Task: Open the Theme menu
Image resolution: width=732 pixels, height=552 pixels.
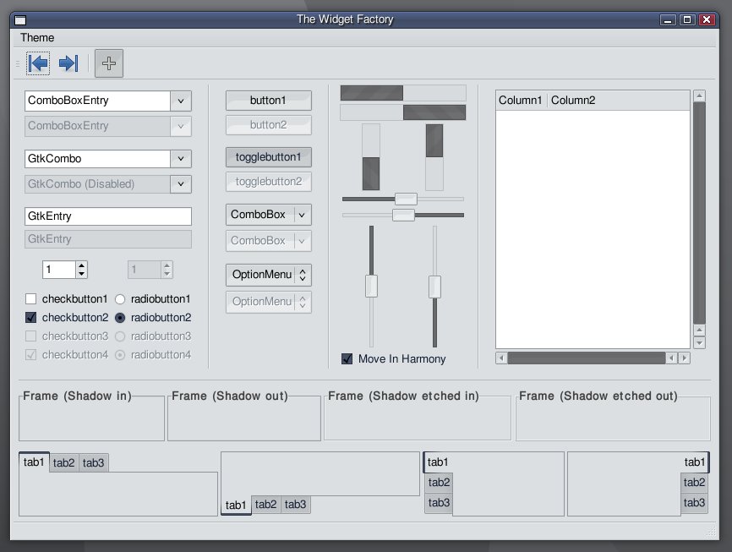Action: pyautogui.click(x=37, y=38)
